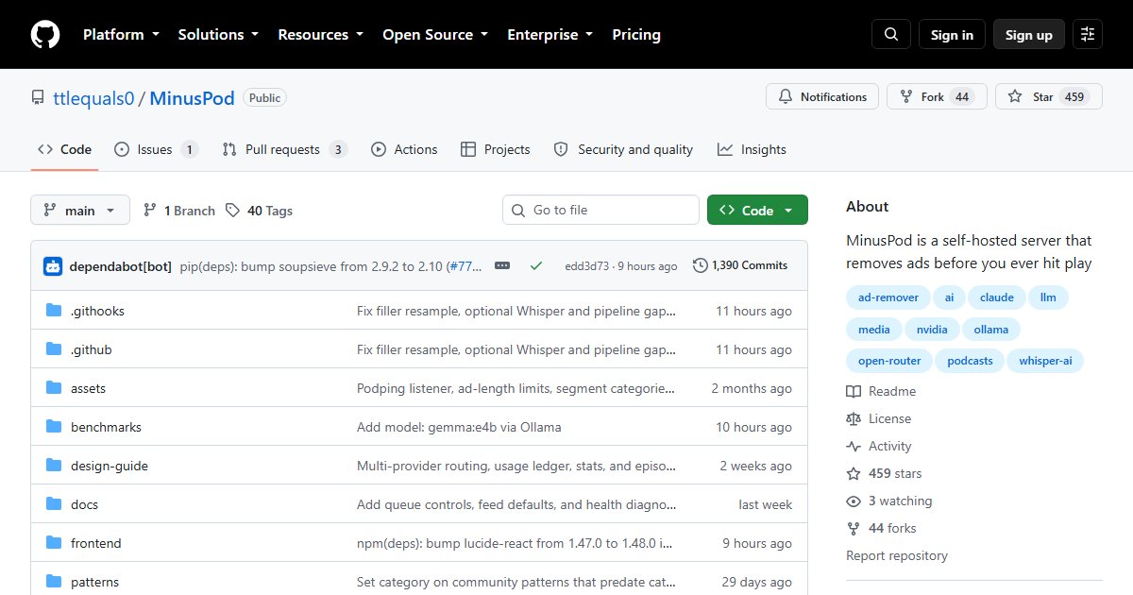Expand the green Code dropdown
The image size is (1133, 595).
coord(757,211)
